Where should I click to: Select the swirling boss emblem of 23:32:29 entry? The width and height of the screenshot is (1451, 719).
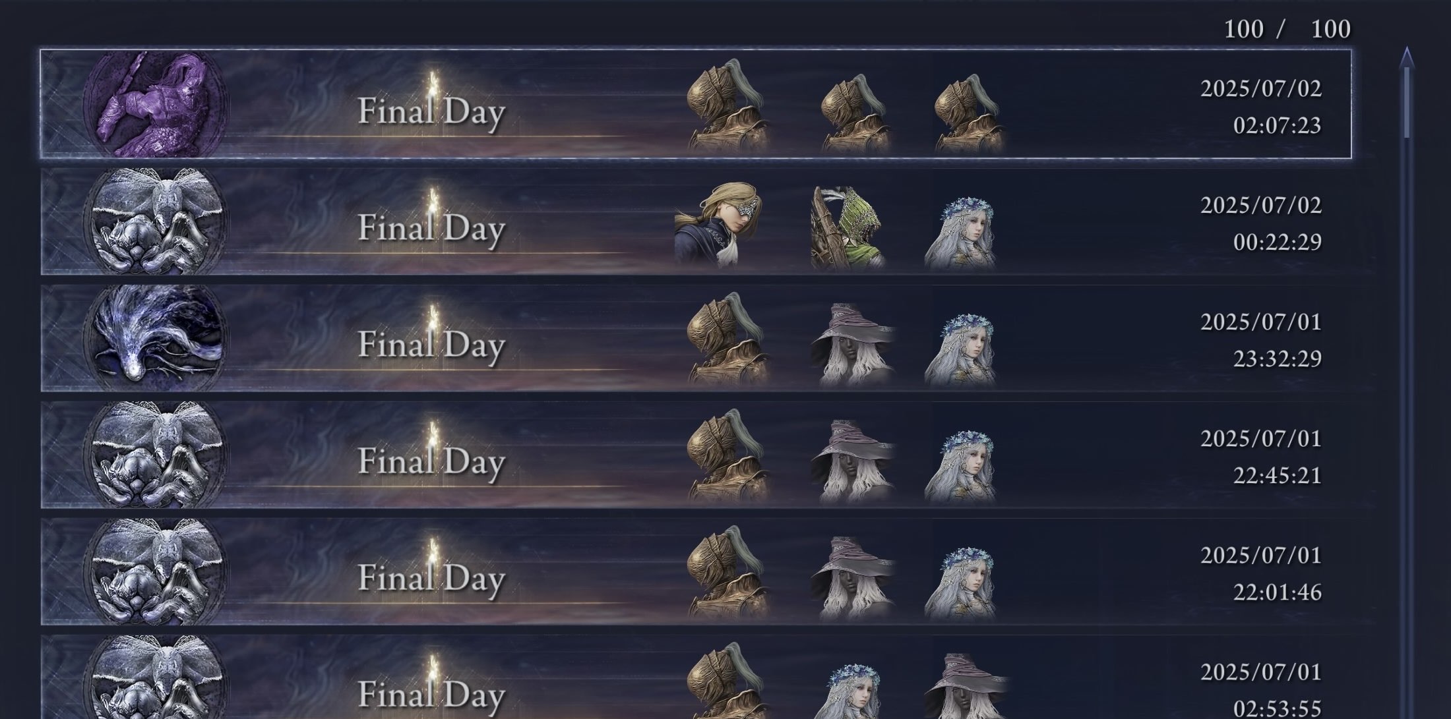point(156,337)
